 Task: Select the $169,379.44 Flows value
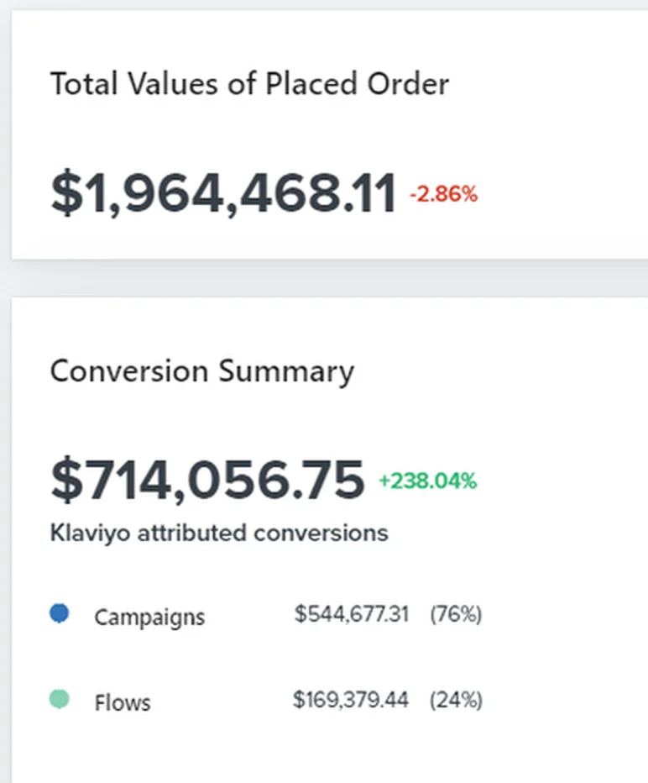(351, 700)
